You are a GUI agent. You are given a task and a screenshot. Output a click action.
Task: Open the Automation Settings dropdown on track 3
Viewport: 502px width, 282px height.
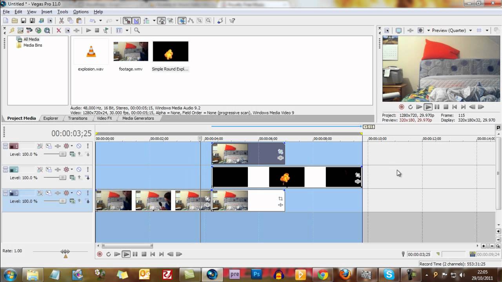click(72, 193)
